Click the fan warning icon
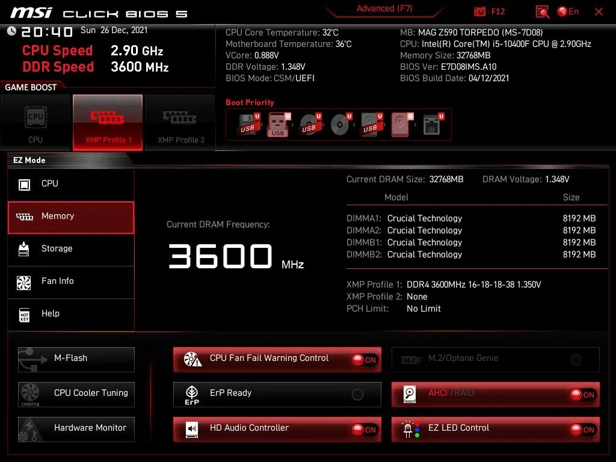 (192, 359)
